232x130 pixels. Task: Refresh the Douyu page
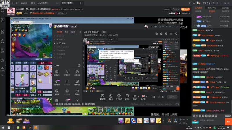tap(16, 3)
